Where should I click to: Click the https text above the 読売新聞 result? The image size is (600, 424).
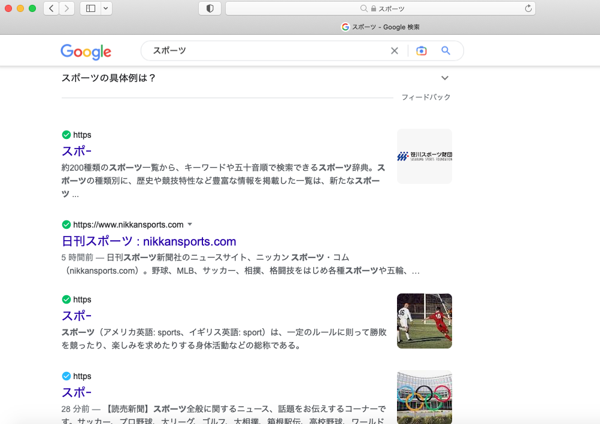click(82, 376)
